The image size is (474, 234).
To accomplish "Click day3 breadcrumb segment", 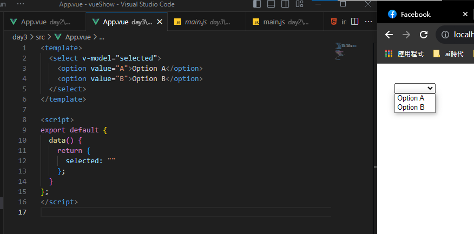I will [x=20, y=37].
